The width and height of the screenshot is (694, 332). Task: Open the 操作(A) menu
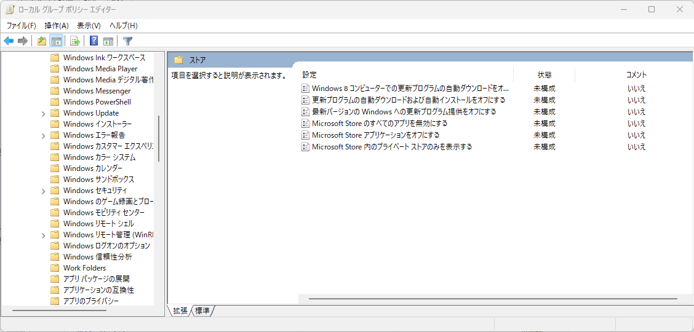[57, 26]
